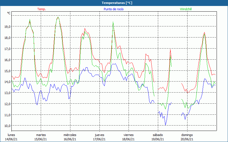Click the 18/06/21 date label

tap(129, 139)
